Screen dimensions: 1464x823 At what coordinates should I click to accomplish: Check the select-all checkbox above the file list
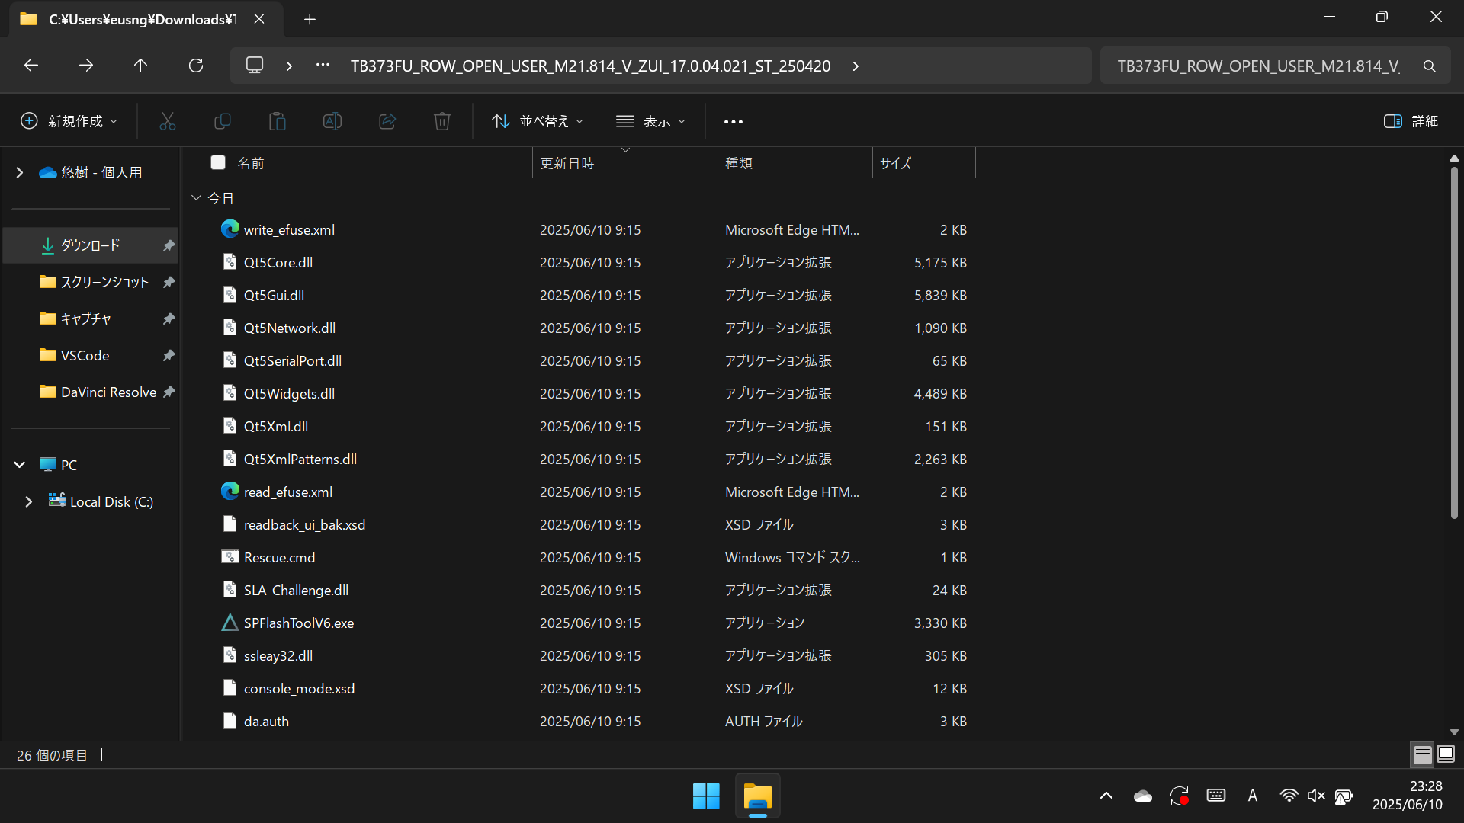[218, 162]
